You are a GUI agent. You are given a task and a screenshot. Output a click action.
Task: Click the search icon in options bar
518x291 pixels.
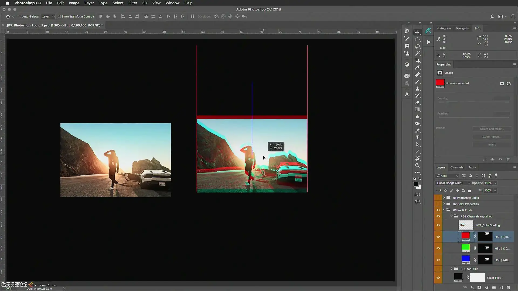pyautogui.click(x=492, y=16)
